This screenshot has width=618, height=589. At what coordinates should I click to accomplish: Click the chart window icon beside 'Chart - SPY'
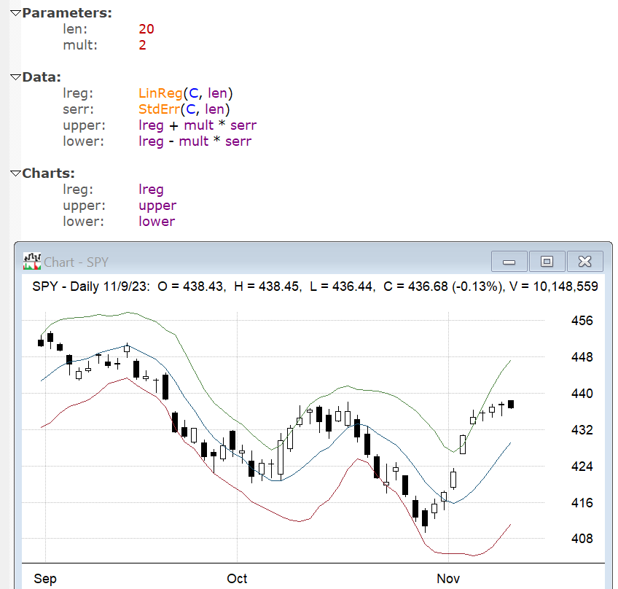31,261
